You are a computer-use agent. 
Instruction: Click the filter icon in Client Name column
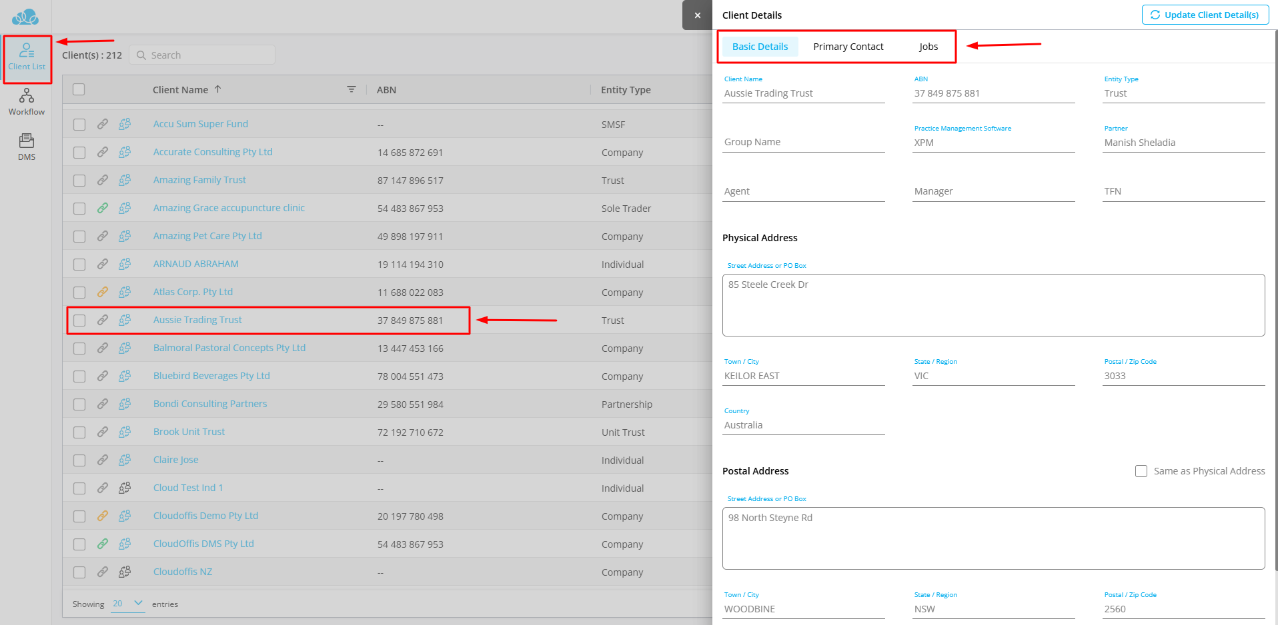[x=352, y=89]
